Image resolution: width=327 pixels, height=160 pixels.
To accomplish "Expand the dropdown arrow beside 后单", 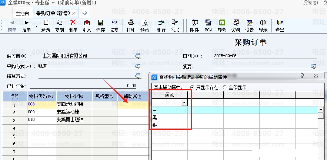I will click(36, 27).
